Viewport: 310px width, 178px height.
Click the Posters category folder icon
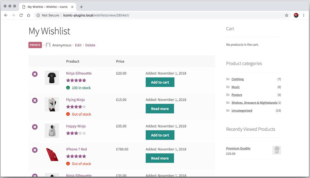tap(228, 95)
